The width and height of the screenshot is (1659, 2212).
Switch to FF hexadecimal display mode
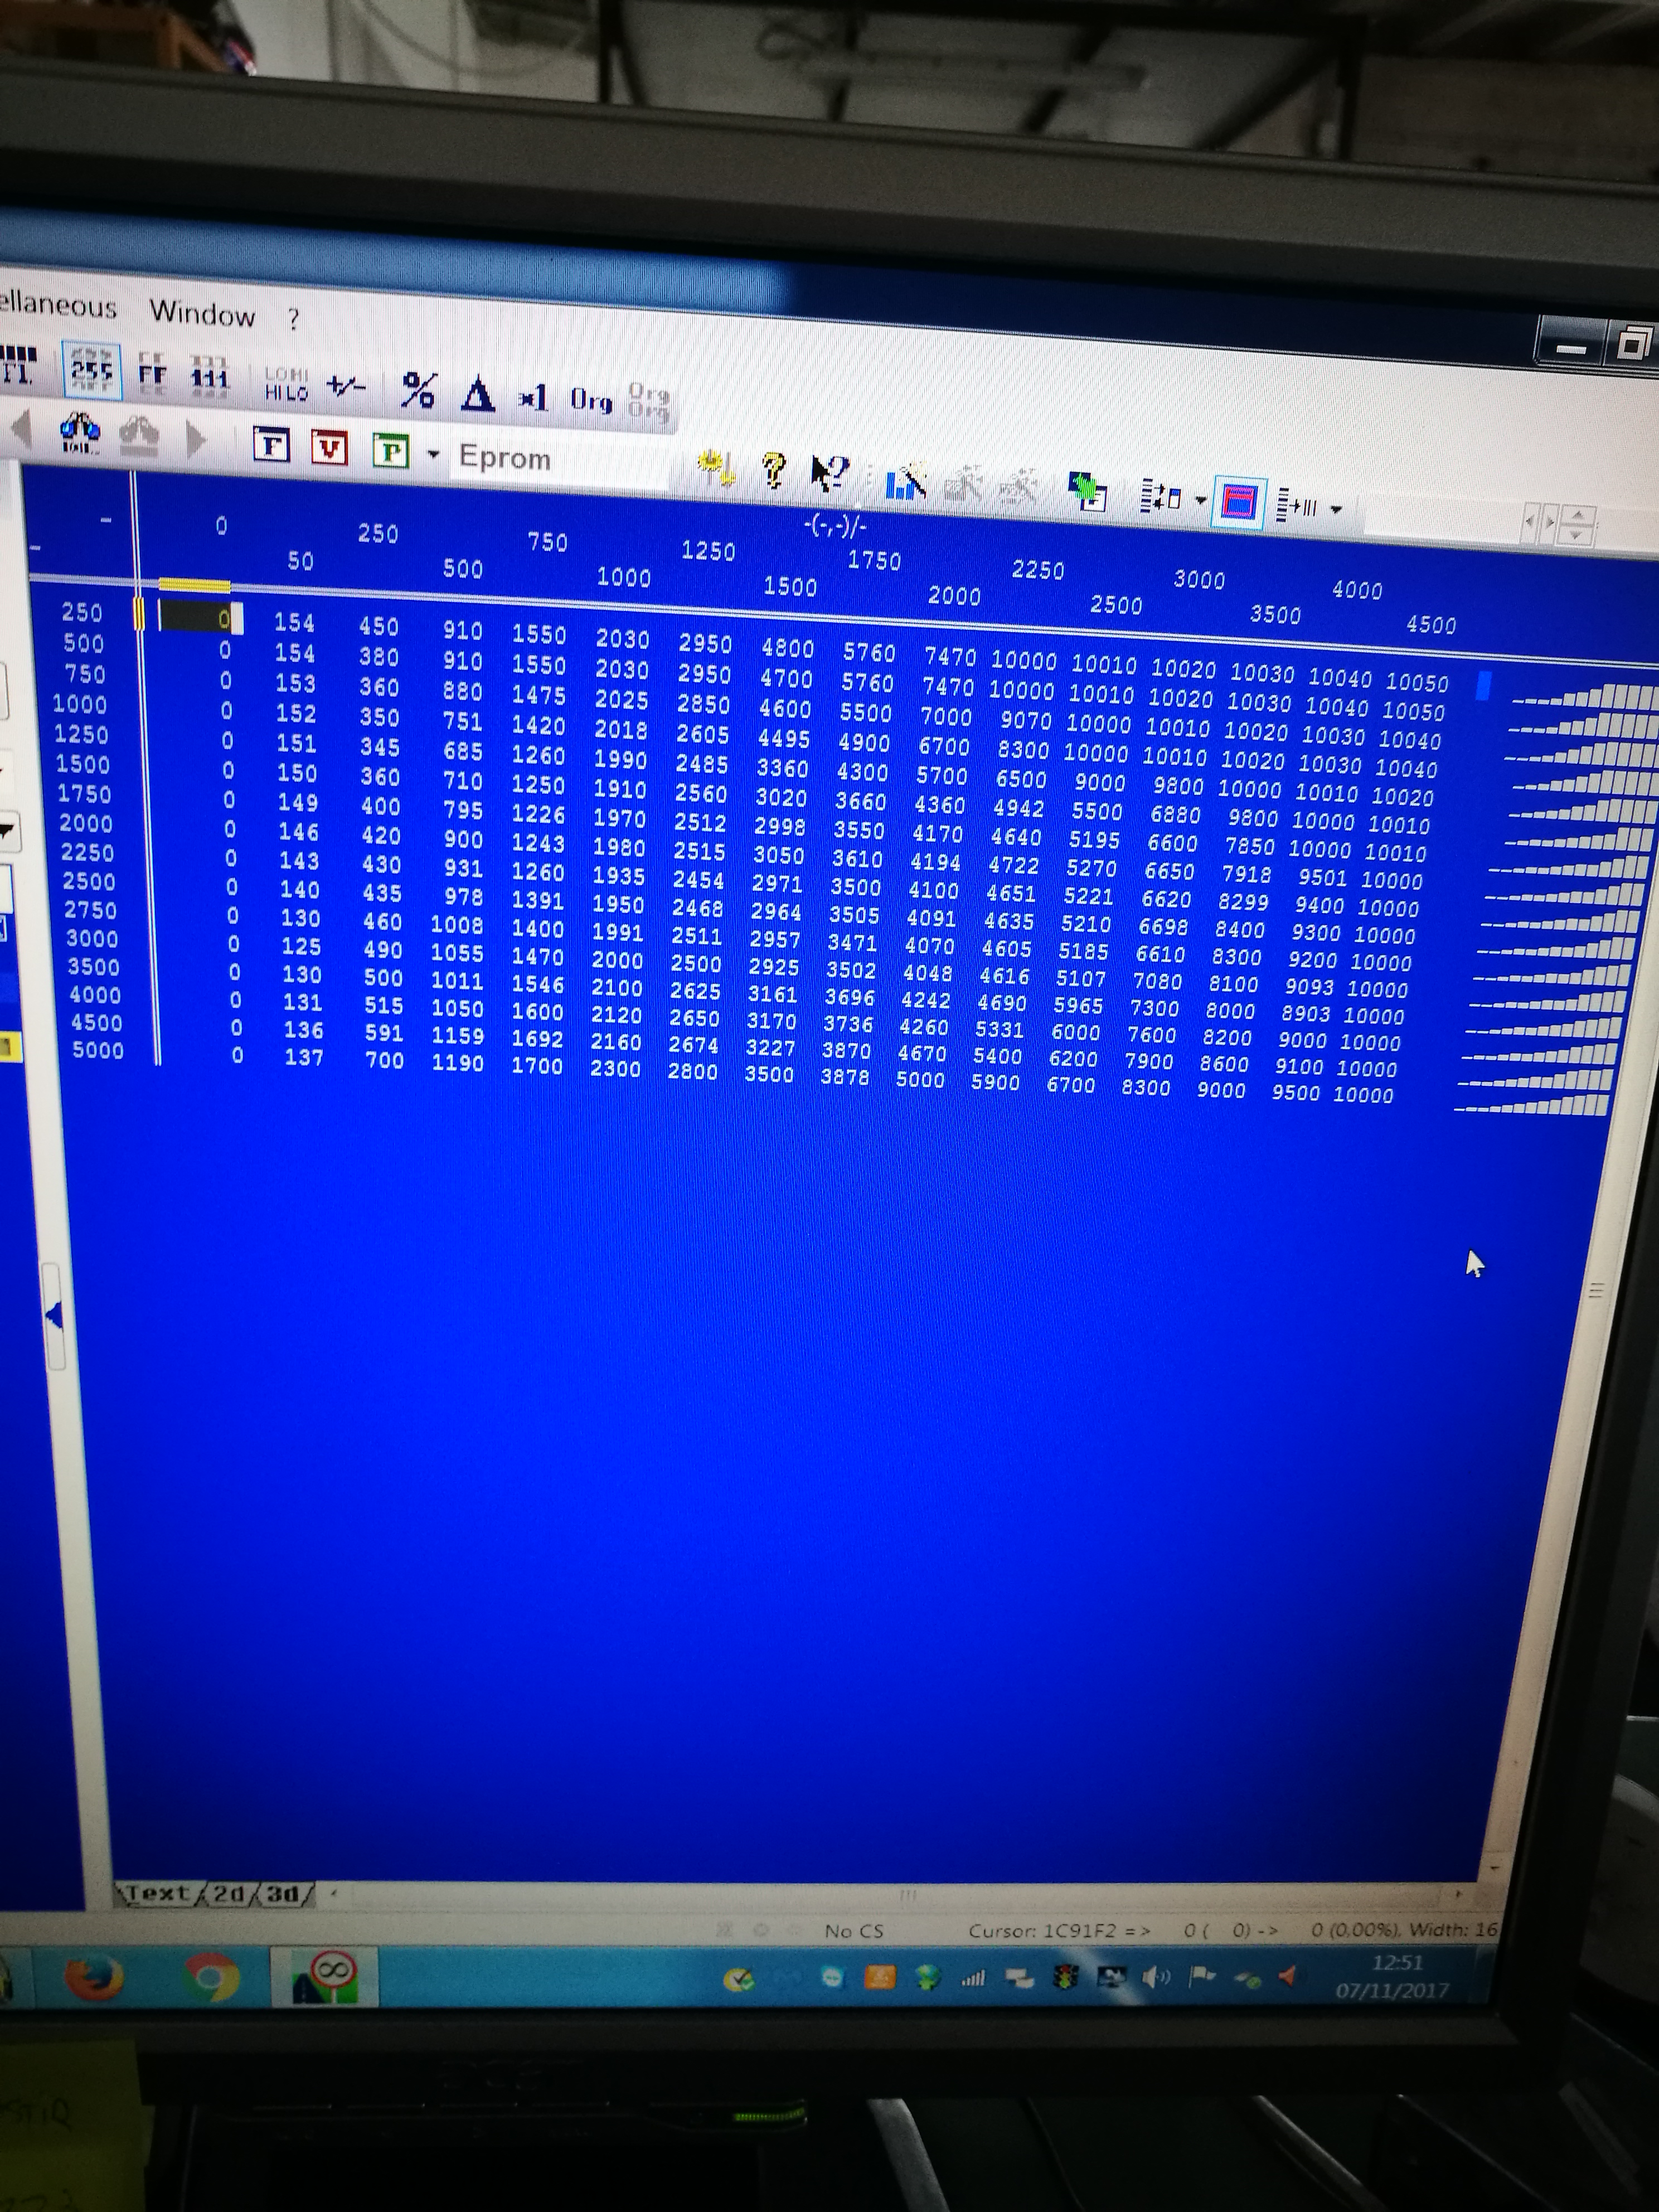pyautogui.click(x=152, y=375)
